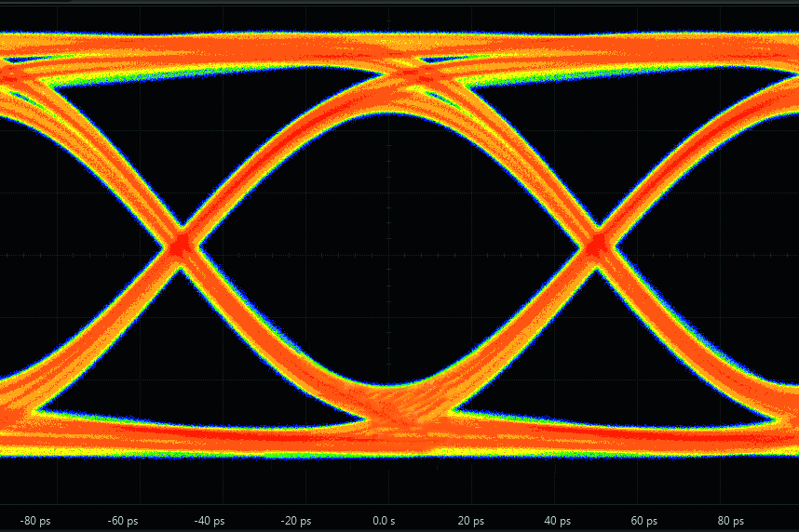799x532 pixels.
Task: Click the 20 ps time axis label
Action: [471, 521]
